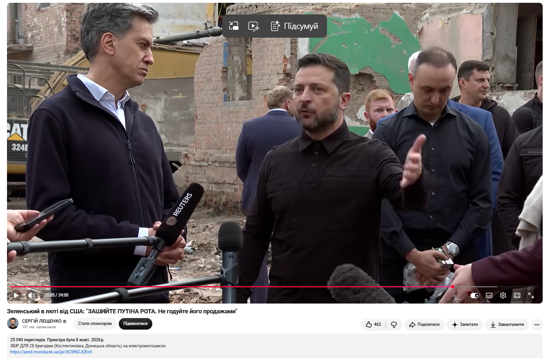Share the video via Поділитися
This screenshot has height=358, width=545.
pyautogui.click(x=424, y=324)
